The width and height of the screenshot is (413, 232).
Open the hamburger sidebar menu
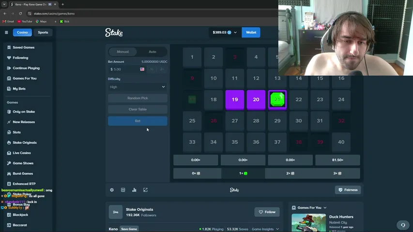point(6,32)
